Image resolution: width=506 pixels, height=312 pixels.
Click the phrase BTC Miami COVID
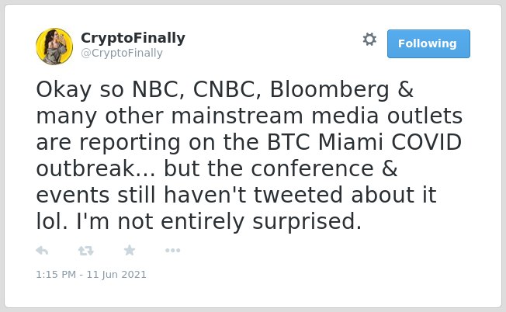pyautogui.click(x=364, y=142)
